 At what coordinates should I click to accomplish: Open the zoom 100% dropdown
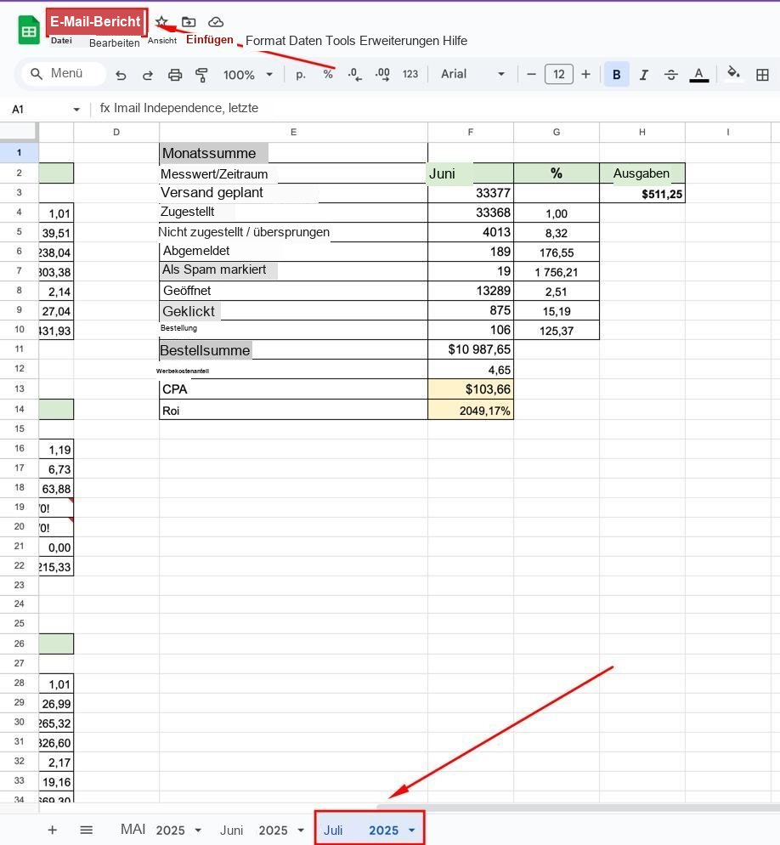coord(248,75)
